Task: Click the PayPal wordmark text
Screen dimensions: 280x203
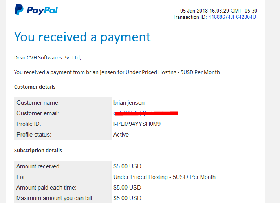Action: (42, 10)
